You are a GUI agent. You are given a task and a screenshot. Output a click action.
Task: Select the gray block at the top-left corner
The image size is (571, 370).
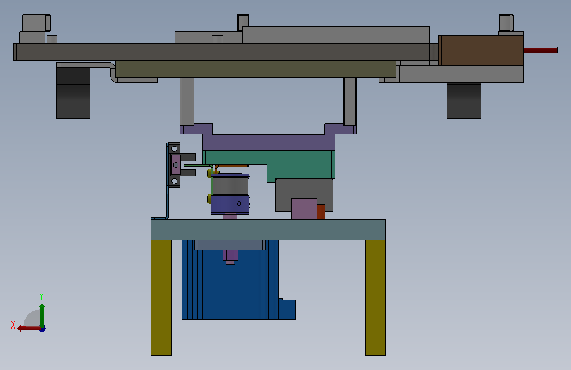[36, 23]
